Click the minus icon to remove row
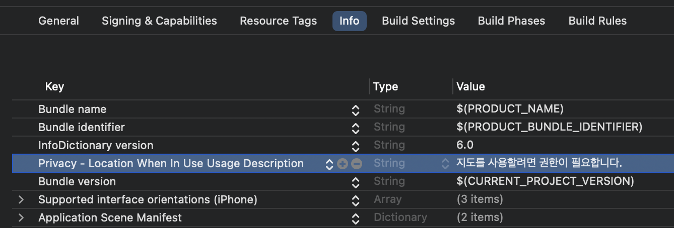 pos(357,164)
